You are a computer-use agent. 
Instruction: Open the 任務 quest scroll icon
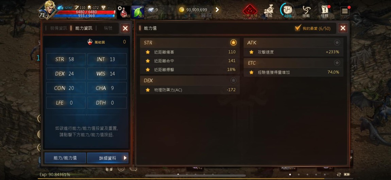pos(325,12)
